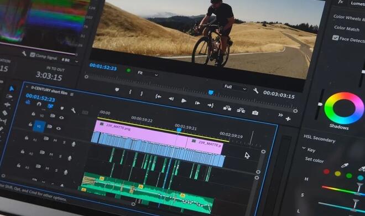Toggle Linked Selection in timeline

[50, 106]
